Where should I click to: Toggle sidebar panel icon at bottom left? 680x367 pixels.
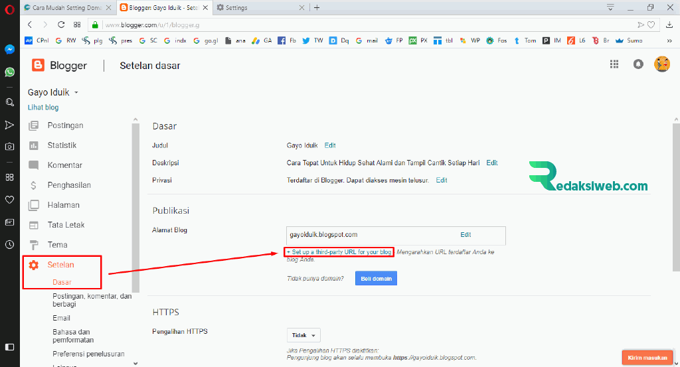tap(9, 347)
